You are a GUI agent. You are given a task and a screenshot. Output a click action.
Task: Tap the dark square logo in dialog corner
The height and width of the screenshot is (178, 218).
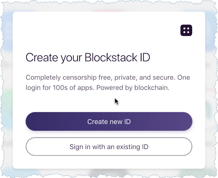pos(186,30)
